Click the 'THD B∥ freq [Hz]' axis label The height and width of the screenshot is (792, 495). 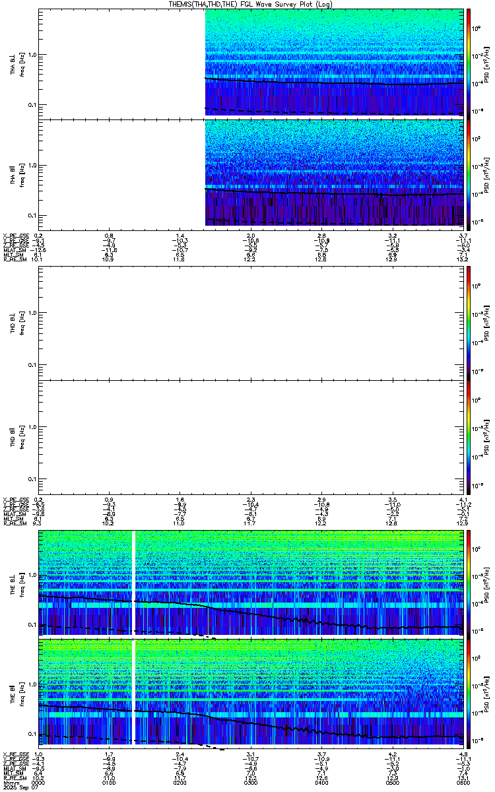coord(16,436)
